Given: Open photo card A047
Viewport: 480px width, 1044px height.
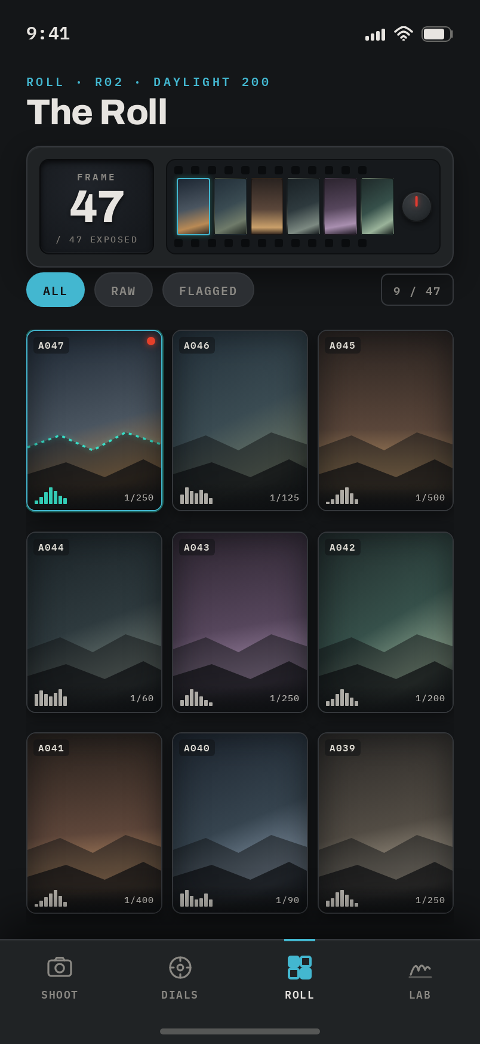Looking at the screenshot, I should click(94, 420).
